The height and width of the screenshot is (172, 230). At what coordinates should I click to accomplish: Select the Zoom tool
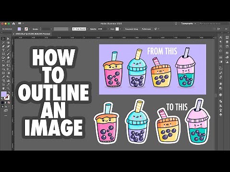tap(8, 88)
